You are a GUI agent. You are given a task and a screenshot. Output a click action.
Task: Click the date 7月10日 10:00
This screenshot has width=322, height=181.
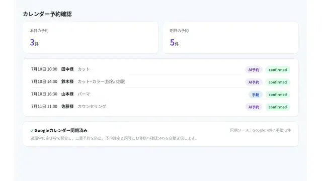pyautogui.click(x=44, y=69)
